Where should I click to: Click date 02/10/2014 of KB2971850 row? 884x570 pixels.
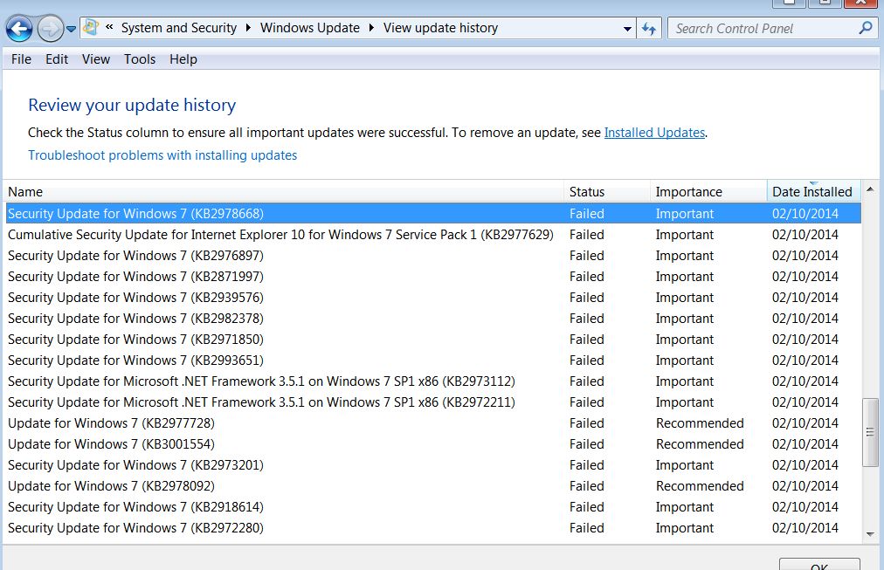click(805, 339)
